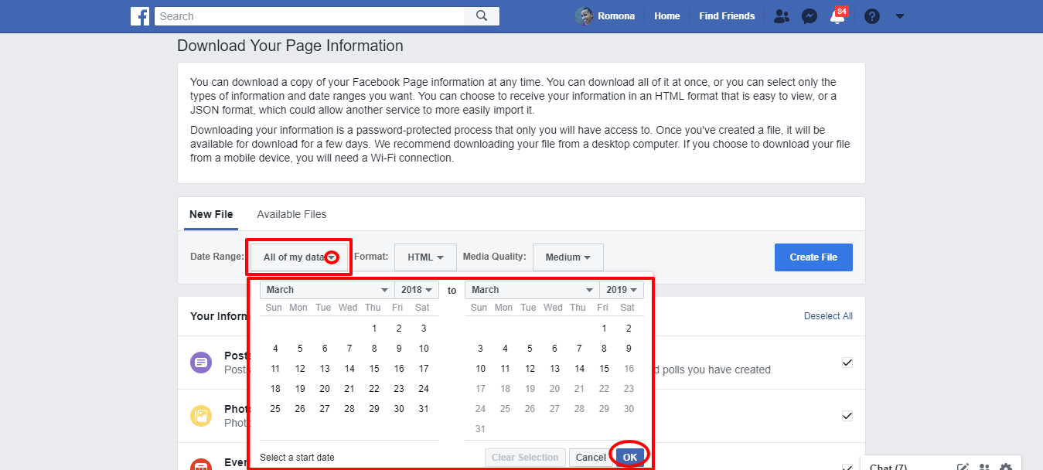Click the search magnifier button
This screenshot has height=470, width=1043.
pyautogui.click(x=482, y=16)
